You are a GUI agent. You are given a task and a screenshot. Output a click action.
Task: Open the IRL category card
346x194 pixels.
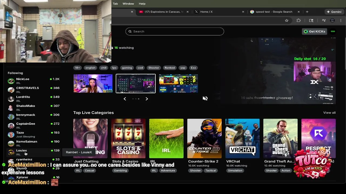[x=166, y=138]
